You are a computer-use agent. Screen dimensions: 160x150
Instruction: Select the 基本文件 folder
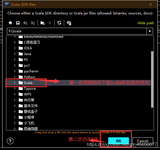click(28, 106)
